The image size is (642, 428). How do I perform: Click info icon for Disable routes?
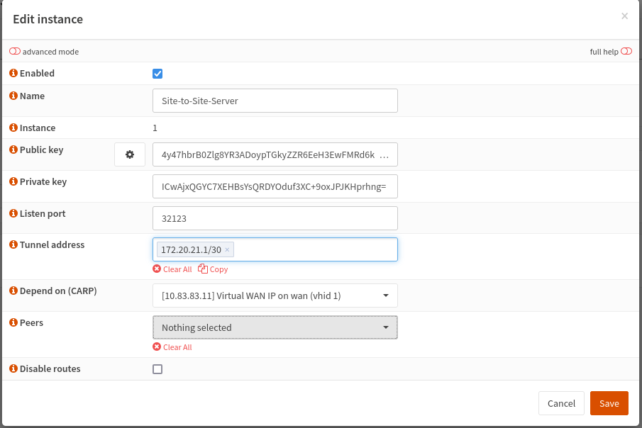(13, 368)
